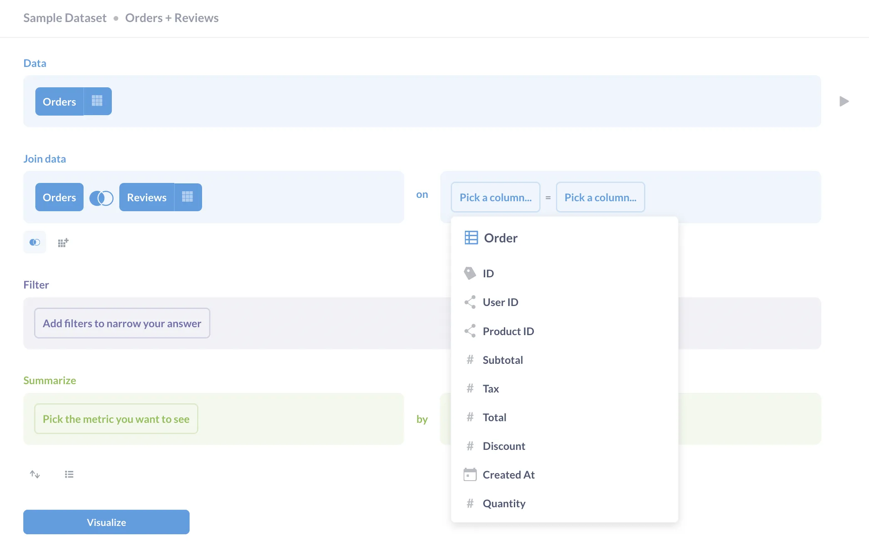Image resolution: width=869 pixels, height=543 pixels.
Task: Click Add filters to narrow your answer
Action: point(122,323)
